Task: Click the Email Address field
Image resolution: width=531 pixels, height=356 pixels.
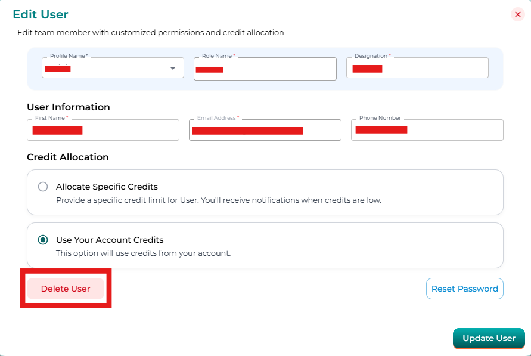Action: (265, 130)
